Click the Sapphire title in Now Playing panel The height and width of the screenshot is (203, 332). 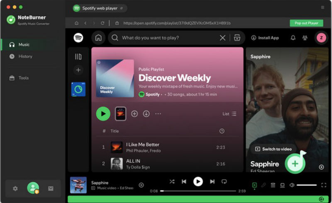click(x=265, y=164)
